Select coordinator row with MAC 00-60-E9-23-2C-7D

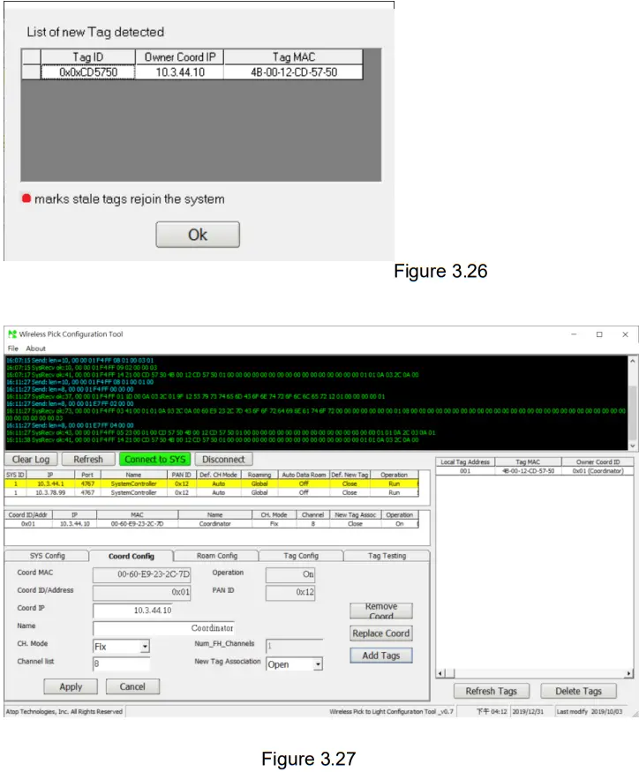click(x=212, y=524)
